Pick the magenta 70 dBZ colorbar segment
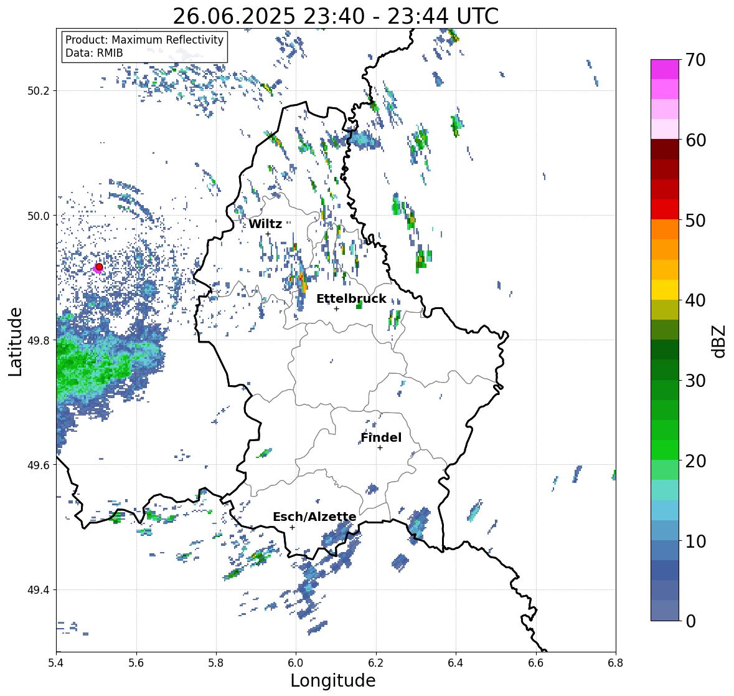Image resolution: width=734 pixels, height=696 pixels. tap(665, 69)
